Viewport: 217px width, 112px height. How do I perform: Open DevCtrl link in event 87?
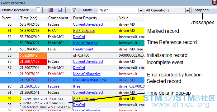coord(79,68)
